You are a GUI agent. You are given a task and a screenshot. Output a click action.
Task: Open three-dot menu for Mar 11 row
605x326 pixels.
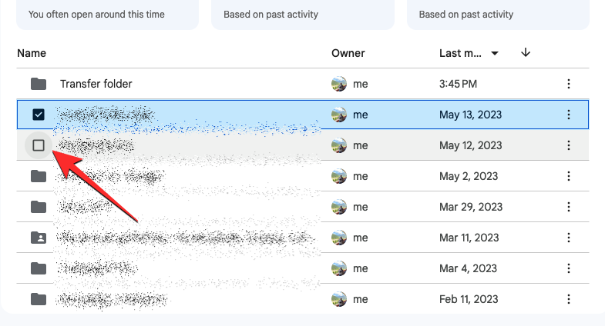tap(569, 238)
